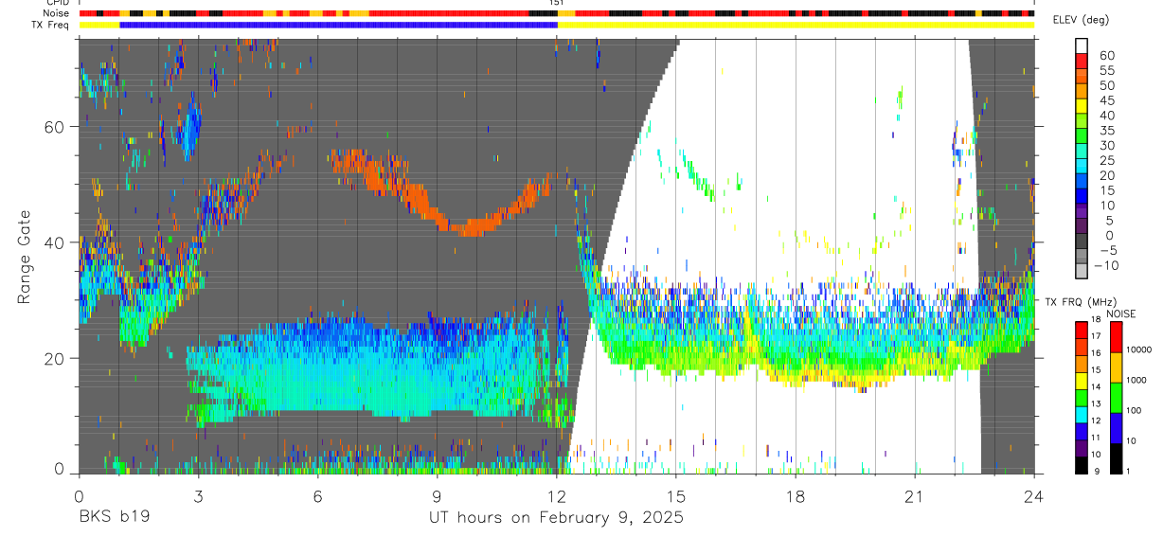Click the 'BKS b19' radar beam label
The height and width of the screenshot is (537, 1163).
114,517
